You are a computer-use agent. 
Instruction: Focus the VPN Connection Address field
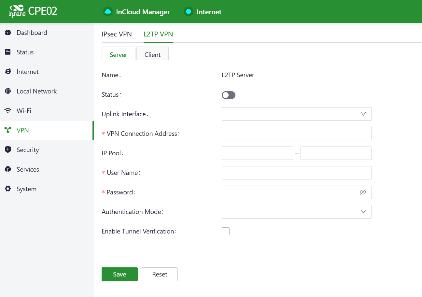click(296, 134)
